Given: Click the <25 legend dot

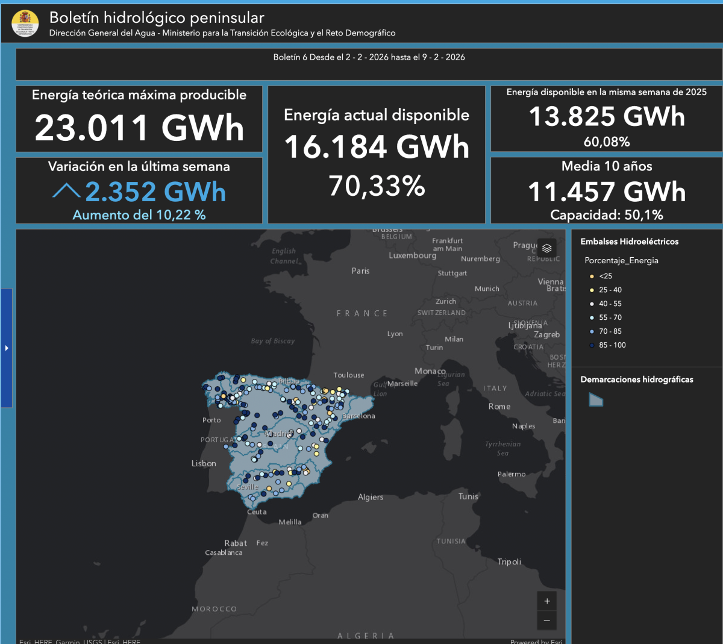Looking at the screenshot, I should point(592,277).
